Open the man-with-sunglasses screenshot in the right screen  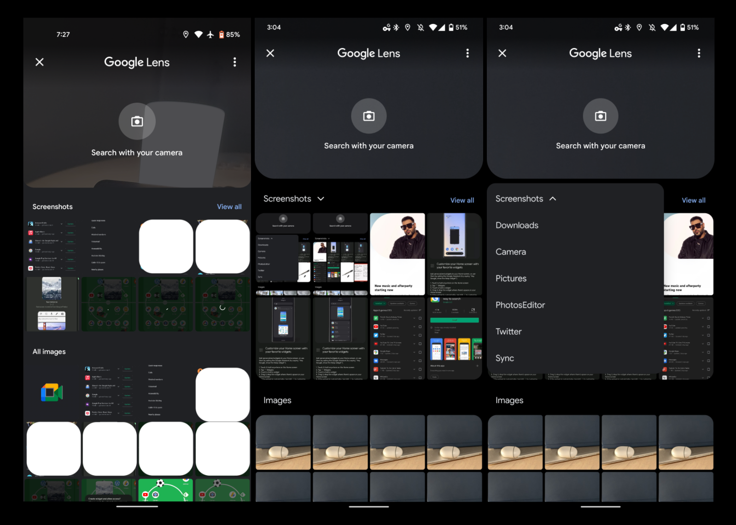[x=689, y=254]
